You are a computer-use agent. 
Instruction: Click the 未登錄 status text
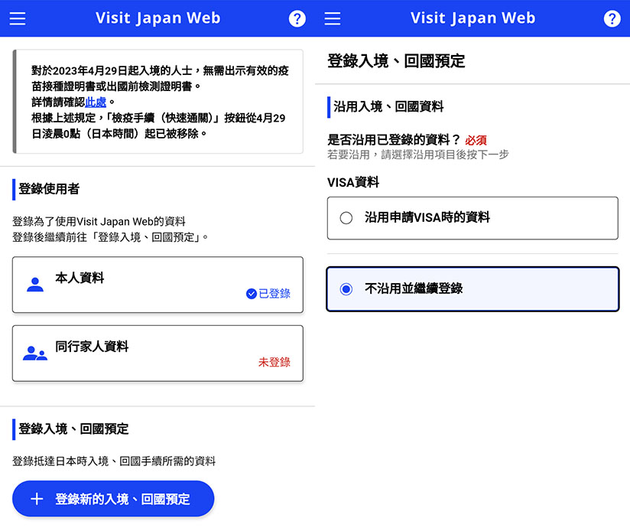click(274, 362)
